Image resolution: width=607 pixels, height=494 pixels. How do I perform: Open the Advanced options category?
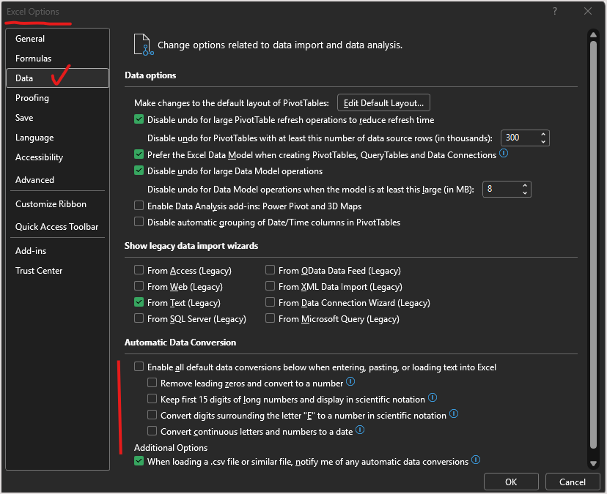(x=58, y=180)
